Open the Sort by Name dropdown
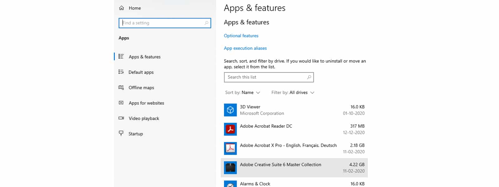 coord(243,93)
